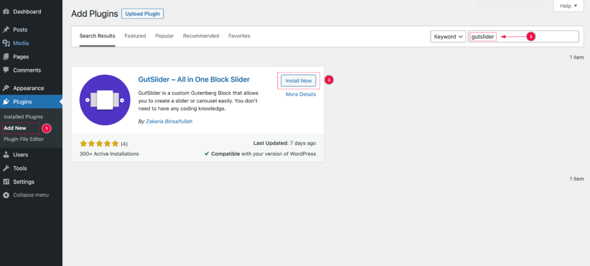Click the Settings sliders icon
Screen dimensions: 590x266
pos(6,182)
